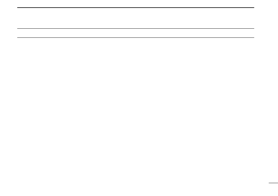This screenshot has width=278, height=196.
Task: Click the left end of the third rule
Action: [18, 37]
